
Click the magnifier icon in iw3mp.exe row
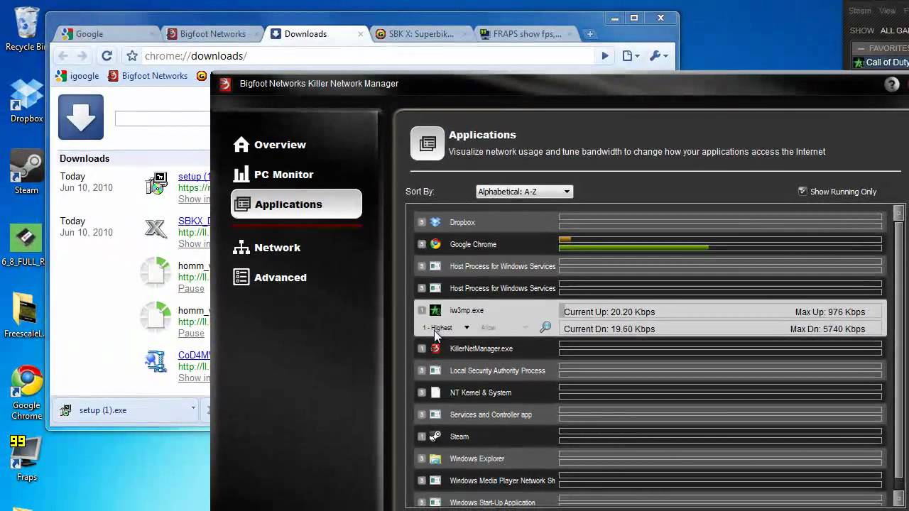coord(545,327)
